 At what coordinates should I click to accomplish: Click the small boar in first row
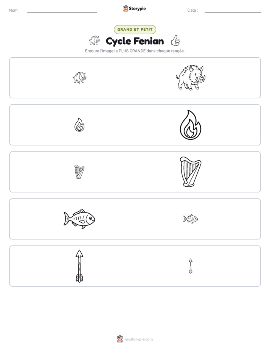click(79, 78)
